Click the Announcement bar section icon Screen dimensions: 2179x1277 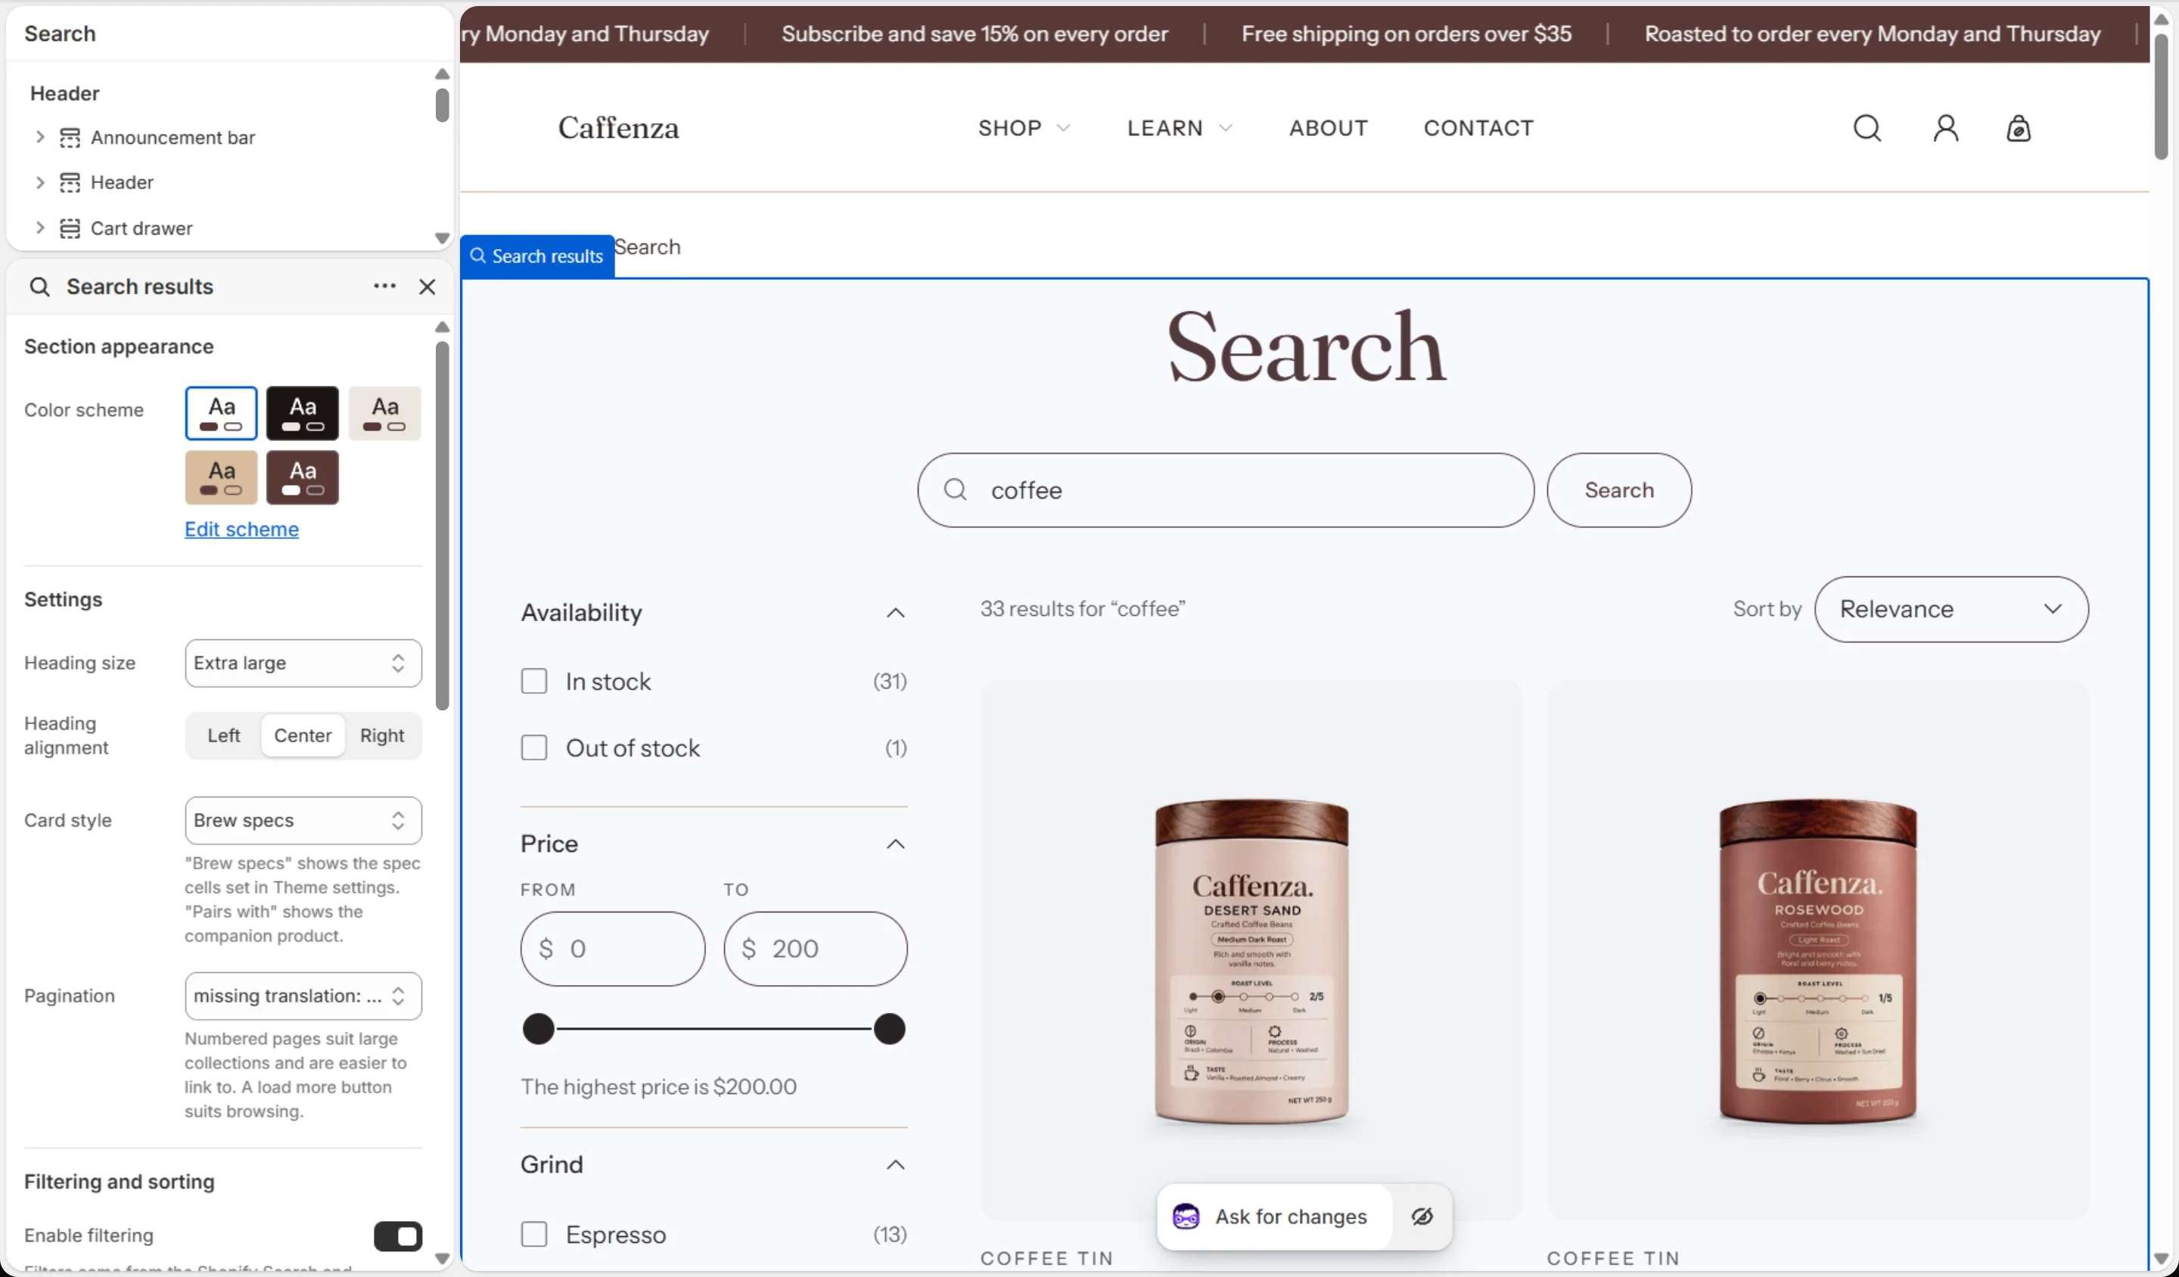coord(70,138)
